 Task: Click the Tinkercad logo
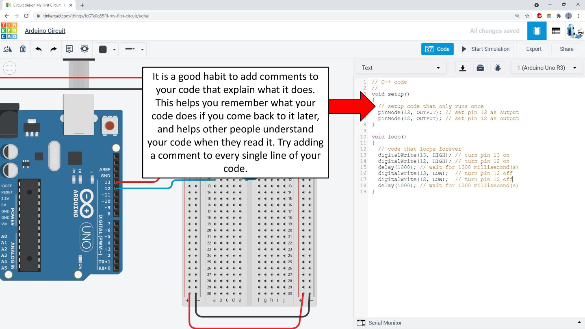(9, 31)
